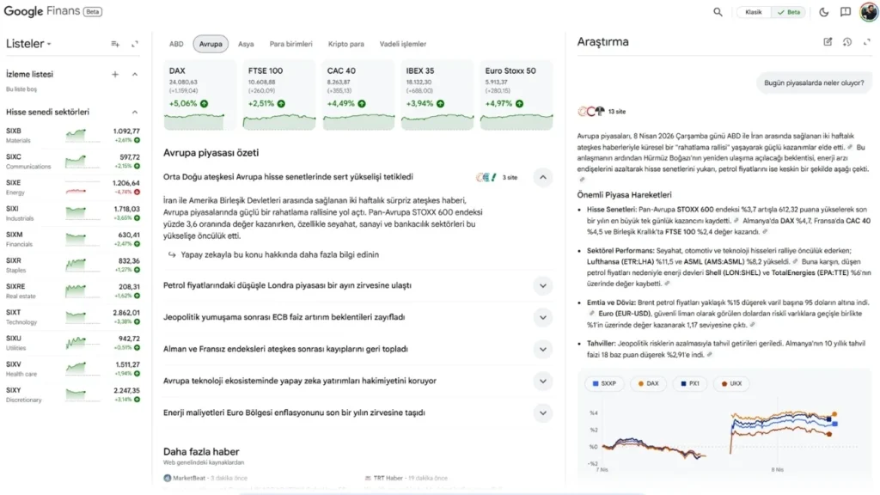Open research history clock icon
The height and width of the screenshot is (495, 880).
pyautogui.click(x=847, y=42)
